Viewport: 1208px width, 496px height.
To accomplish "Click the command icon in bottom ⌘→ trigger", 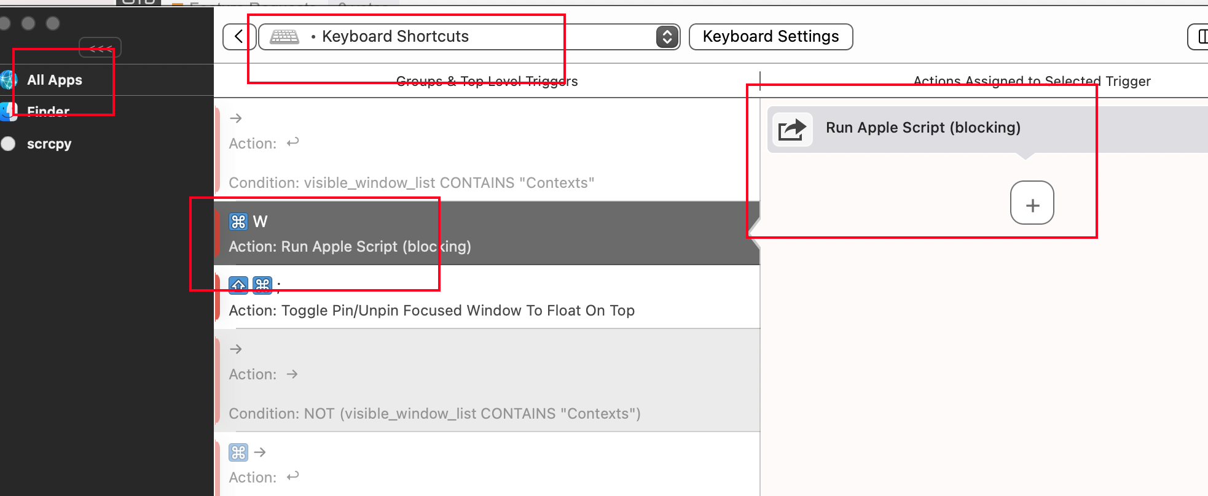I will coord(238,452).
